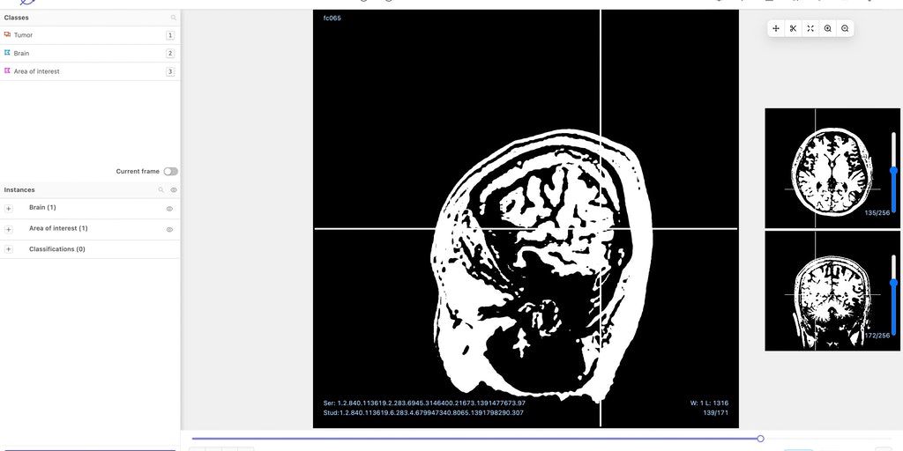
Task: Toggle visibility of all instances eye icon
Action: pyautogui.click(x=174, y=190)
